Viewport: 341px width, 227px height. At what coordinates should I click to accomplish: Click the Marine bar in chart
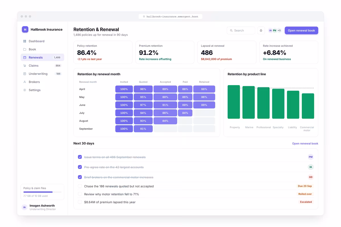249,102
